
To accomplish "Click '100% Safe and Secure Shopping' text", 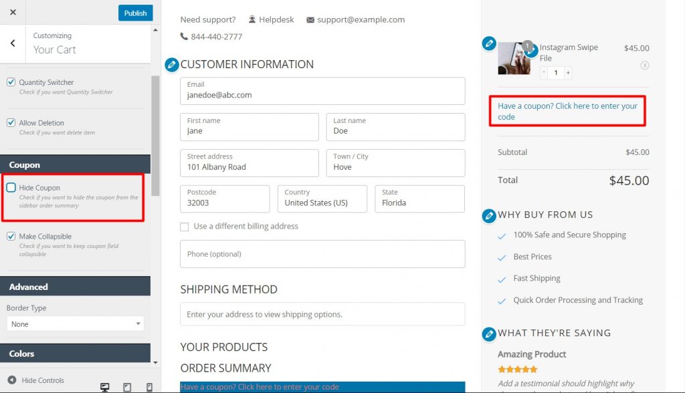I will (x=570, y=235).
